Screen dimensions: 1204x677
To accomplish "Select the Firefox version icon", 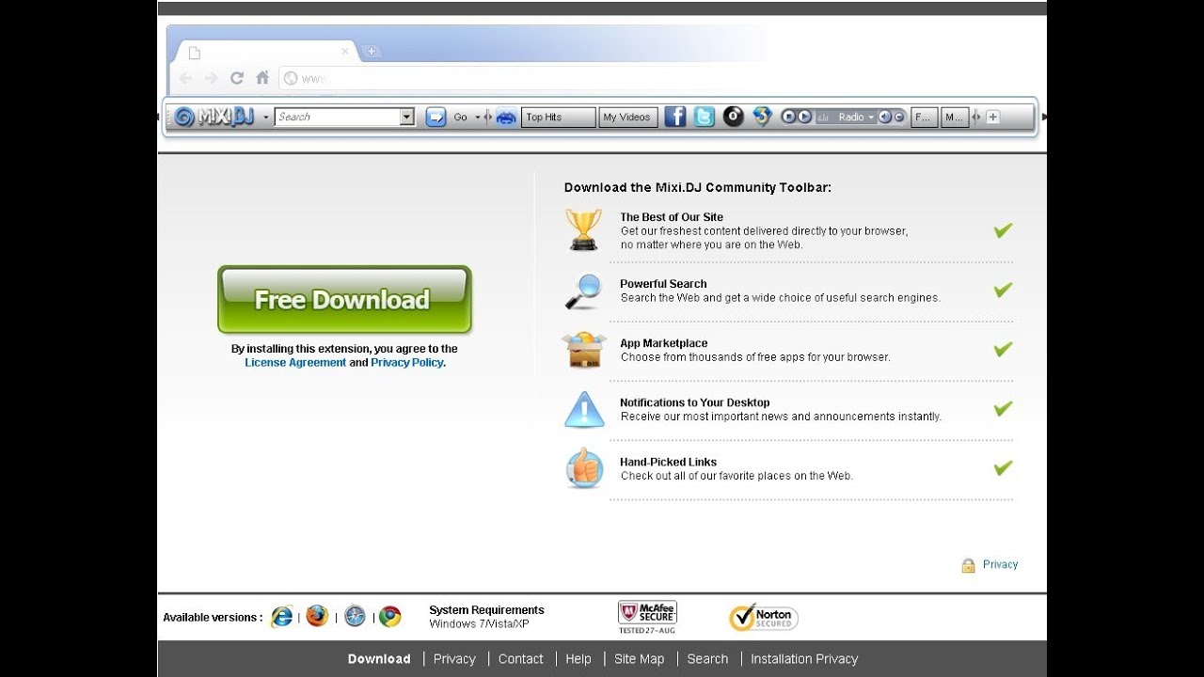I will click(317, 617).
